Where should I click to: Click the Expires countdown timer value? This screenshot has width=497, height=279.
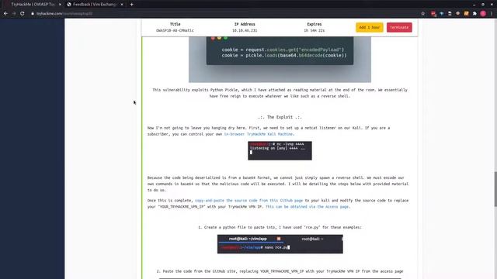(x=314, y=31)
